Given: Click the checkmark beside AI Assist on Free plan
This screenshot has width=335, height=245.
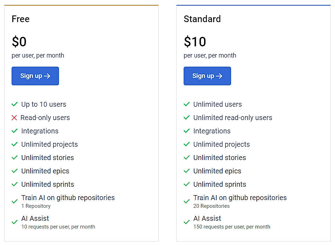Looking at the screenshot, I should 15,222.
